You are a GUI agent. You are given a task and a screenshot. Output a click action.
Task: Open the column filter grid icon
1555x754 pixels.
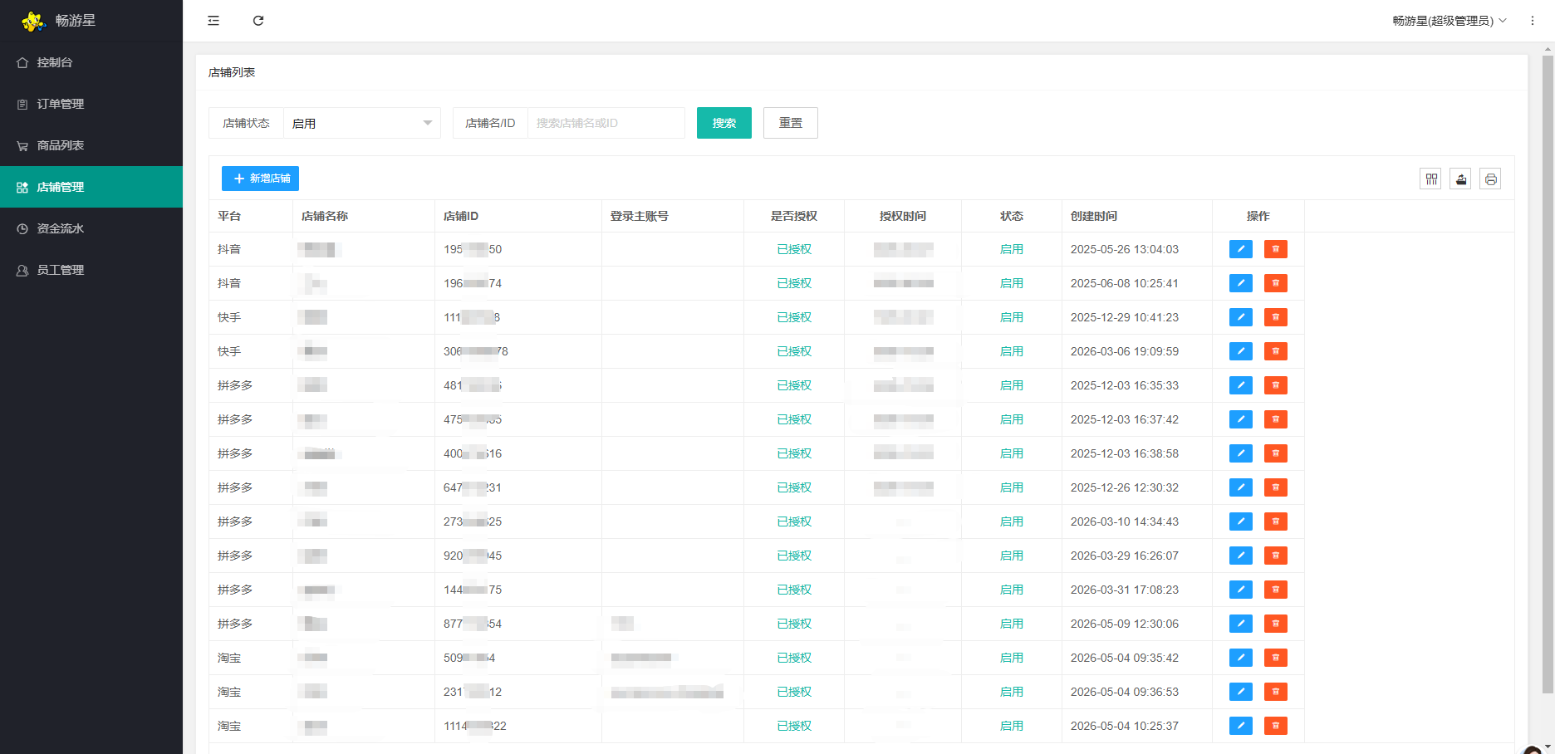coord(1430,179)
